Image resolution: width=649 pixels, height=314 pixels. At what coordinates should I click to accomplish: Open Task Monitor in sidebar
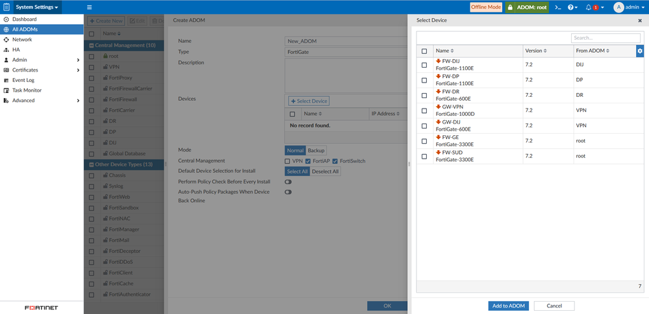(42, 90)
